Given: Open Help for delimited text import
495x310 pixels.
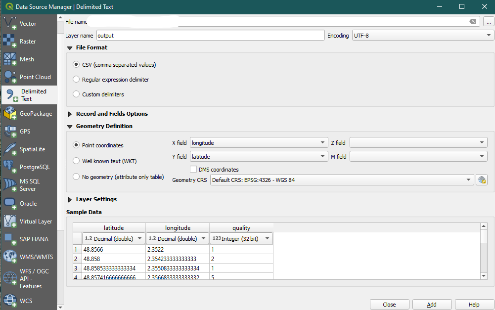Looking at the screenshot, I should point(474,304).
